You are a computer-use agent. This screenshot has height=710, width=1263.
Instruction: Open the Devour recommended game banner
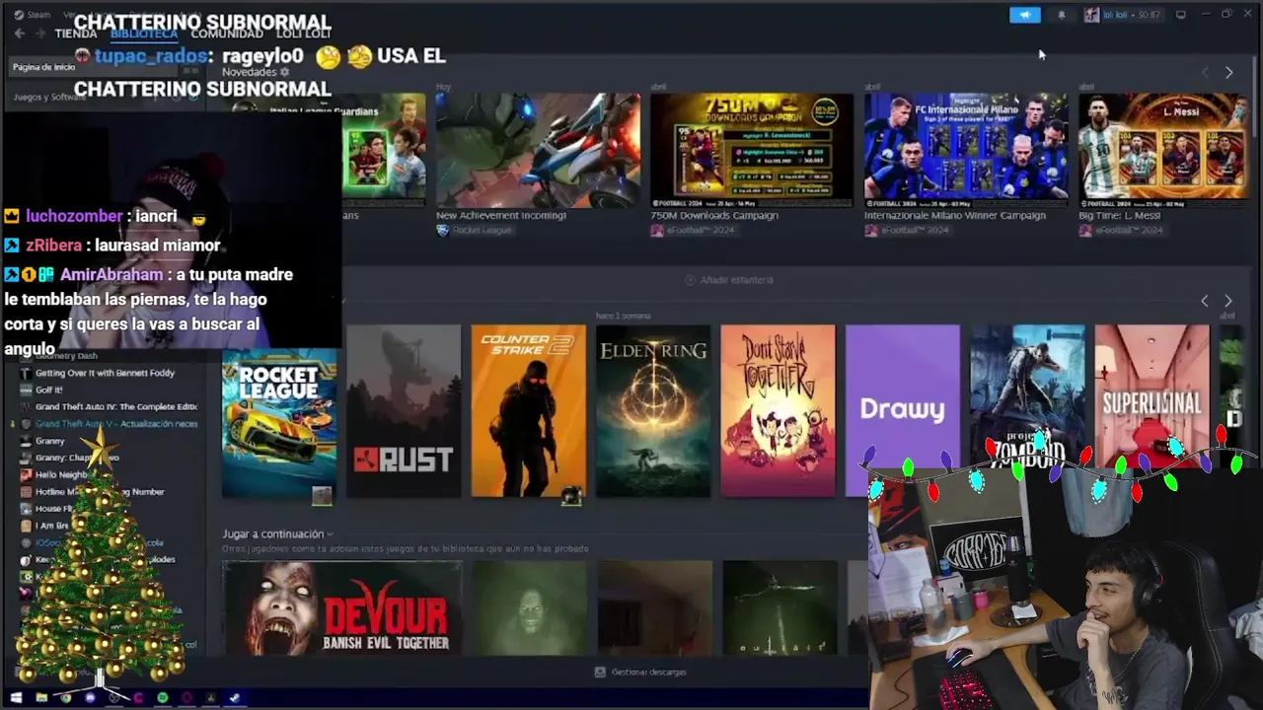[x=341, y=608]
